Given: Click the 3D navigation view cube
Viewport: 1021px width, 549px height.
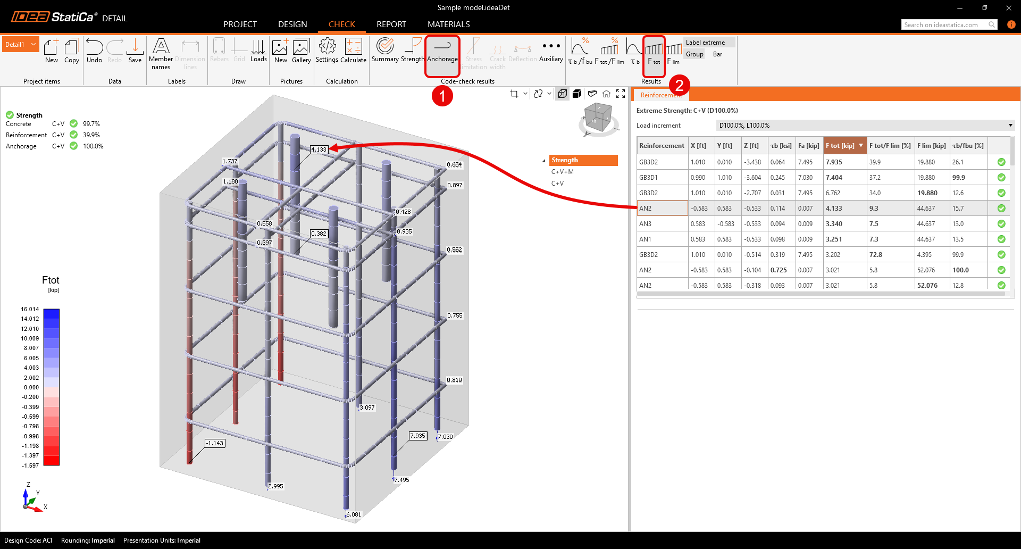Looking at the screenshot, I should click(x=598, y=118).
